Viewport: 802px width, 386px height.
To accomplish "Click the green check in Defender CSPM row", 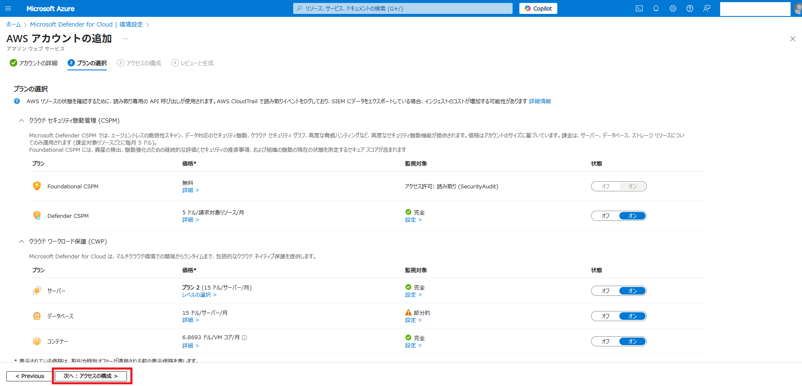I will point(408,212).
